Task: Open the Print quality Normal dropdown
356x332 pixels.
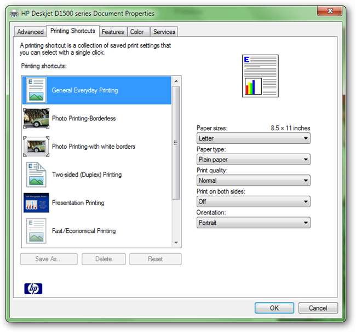Action: tap(254, 180)
